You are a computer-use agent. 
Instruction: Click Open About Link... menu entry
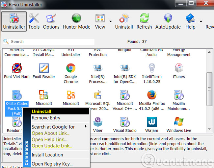(60, 133)
